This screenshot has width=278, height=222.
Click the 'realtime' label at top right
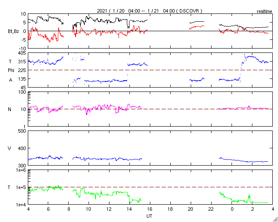pyautogui.click(x=265, y=12)
